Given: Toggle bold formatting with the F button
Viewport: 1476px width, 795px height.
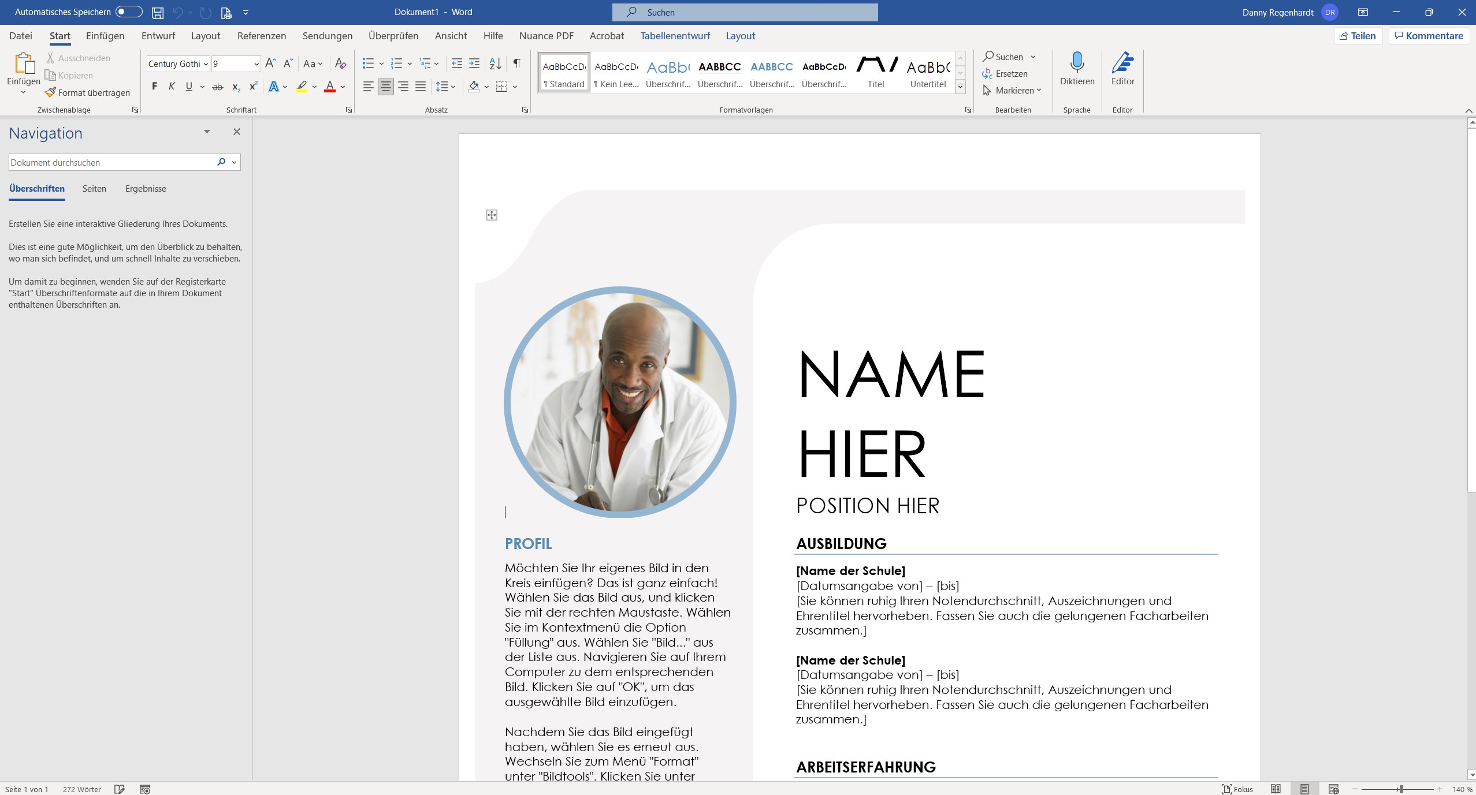Looking at the screenshot, I should (154, 87).
